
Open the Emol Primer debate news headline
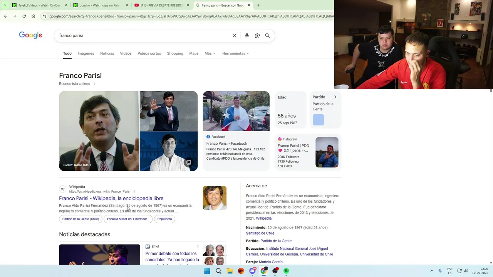pos(172,257)
